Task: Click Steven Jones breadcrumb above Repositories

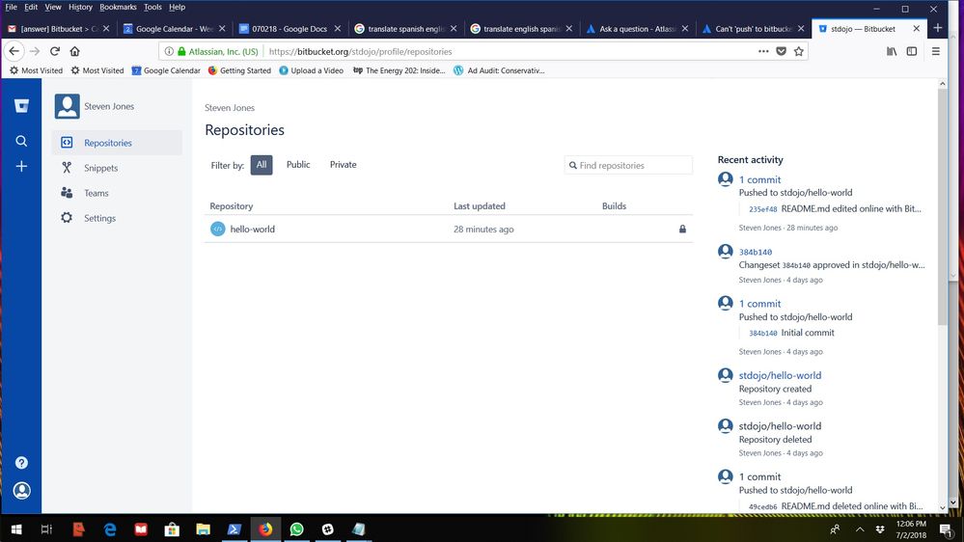Action: 230,108
